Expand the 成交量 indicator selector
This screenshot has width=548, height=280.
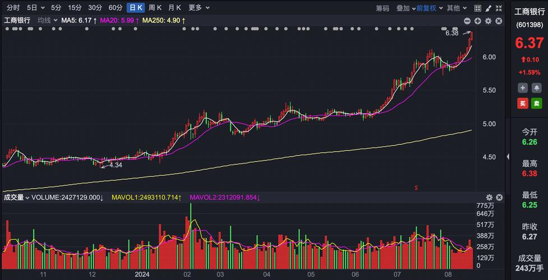[x=16, y=198]
